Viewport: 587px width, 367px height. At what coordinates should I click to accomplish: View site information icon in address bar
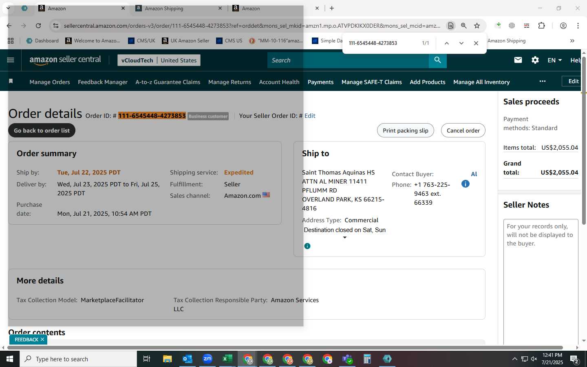pyautogui.click(x=55, y=26)
